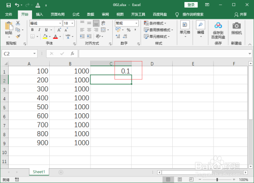Select cell C1 containing 0.1

point(111,71)
